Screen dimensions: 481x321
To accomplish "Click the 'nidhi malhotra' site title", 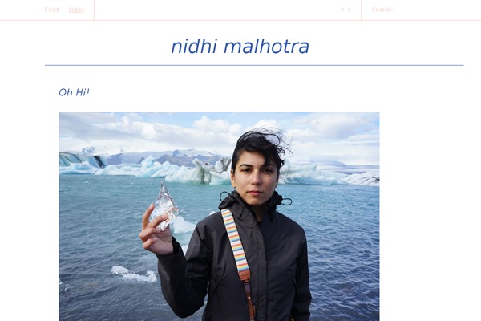I will click(x=240, y=47).
